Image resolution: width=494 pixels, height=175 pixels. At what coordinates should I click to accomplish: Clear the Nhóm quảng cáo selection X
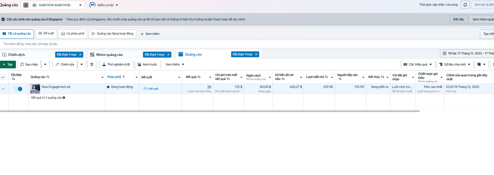click(168, 55)
